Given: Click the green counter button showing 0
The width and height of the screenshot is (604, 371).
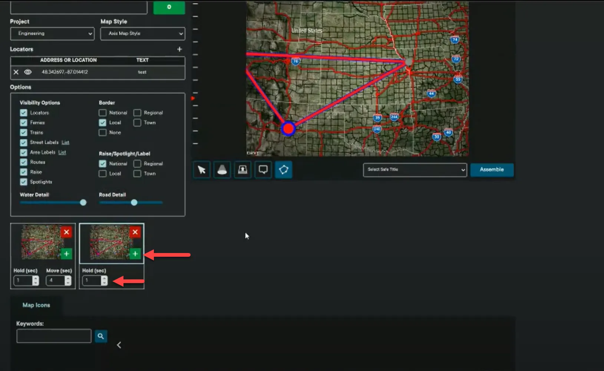Looking at the screenshot, I should coord(169,7).
